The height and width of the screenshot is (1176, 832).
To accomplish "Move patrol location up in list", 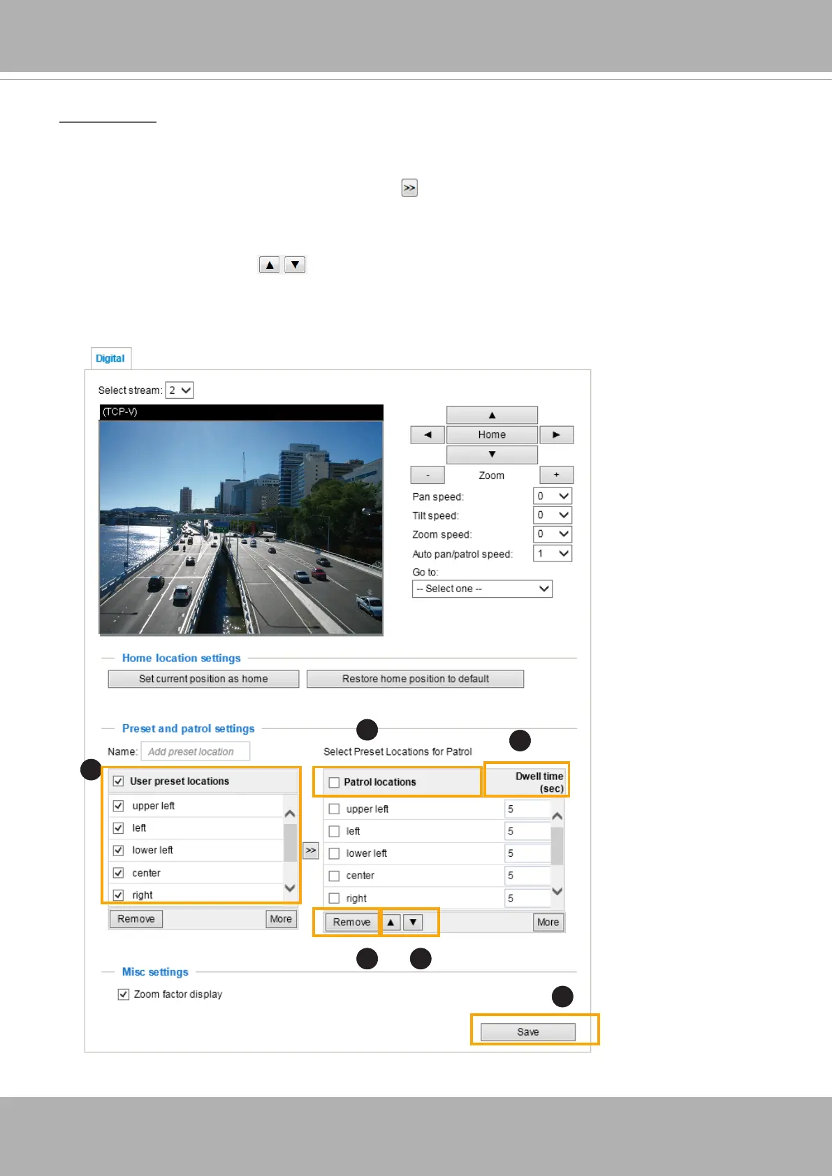I will tap(391, 923).
